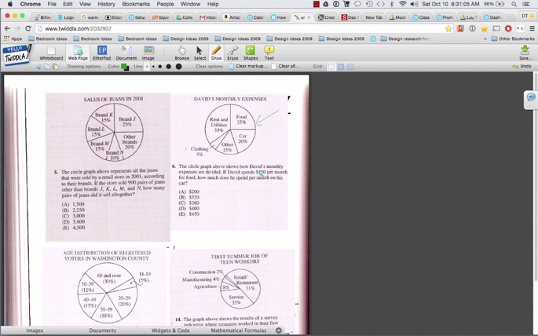Insert a Document
The width and height of the screenshot is (538, 336).
pos(126,53)
